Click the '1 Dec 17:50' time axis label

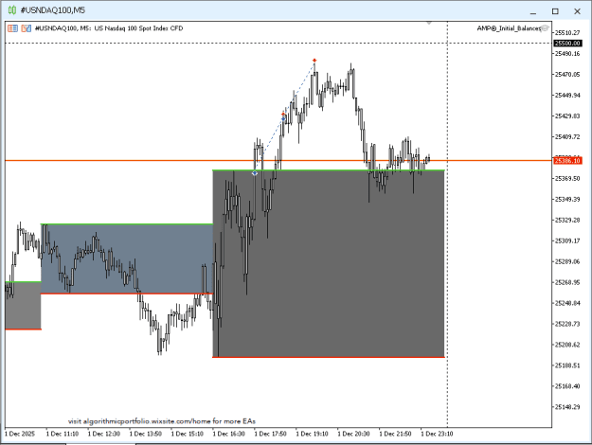pos(270,434)
